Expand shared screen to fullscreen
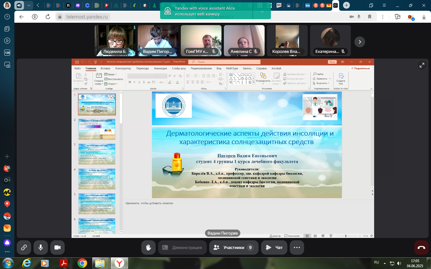The height and width of the screenshot is (269, 431). pos(422,65)
